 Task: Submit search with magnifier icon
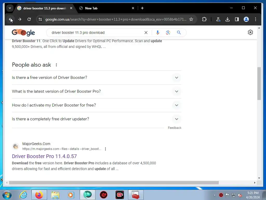click(179, 33)
